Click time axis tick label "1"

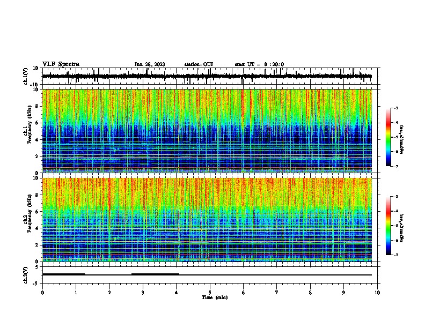(76, 293)
